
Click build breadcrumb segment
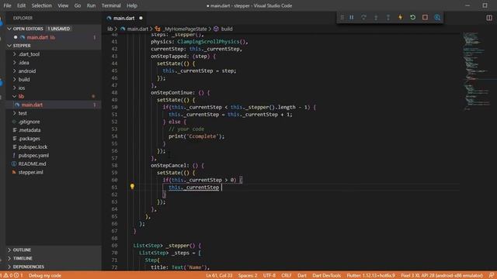(227, 29)
